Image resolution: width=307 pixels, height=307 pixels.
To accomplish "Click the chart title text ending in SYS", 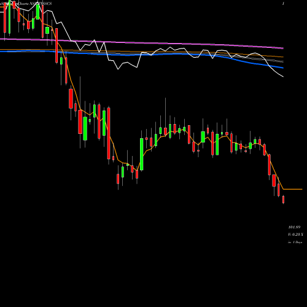I will (26, 4).
